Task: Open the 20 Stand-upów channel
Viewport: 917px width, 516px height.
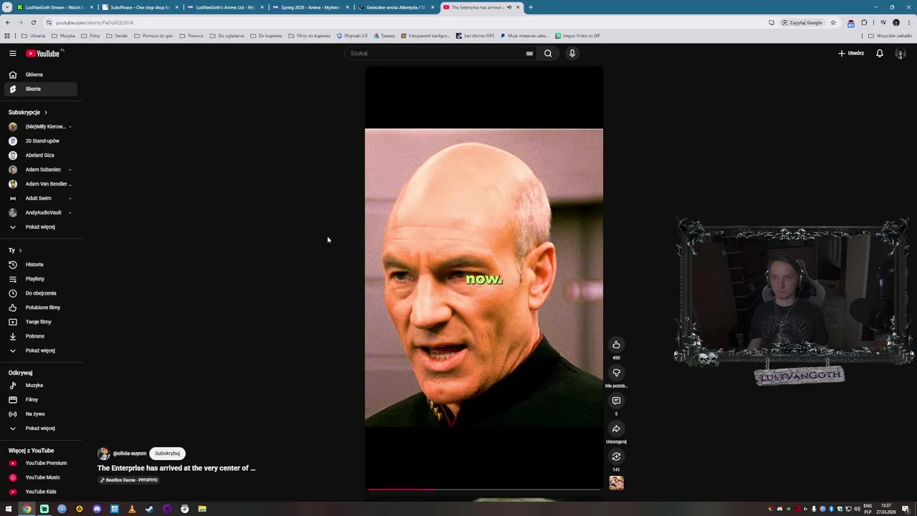Action: pyautogui.click(x=40, y=141)
